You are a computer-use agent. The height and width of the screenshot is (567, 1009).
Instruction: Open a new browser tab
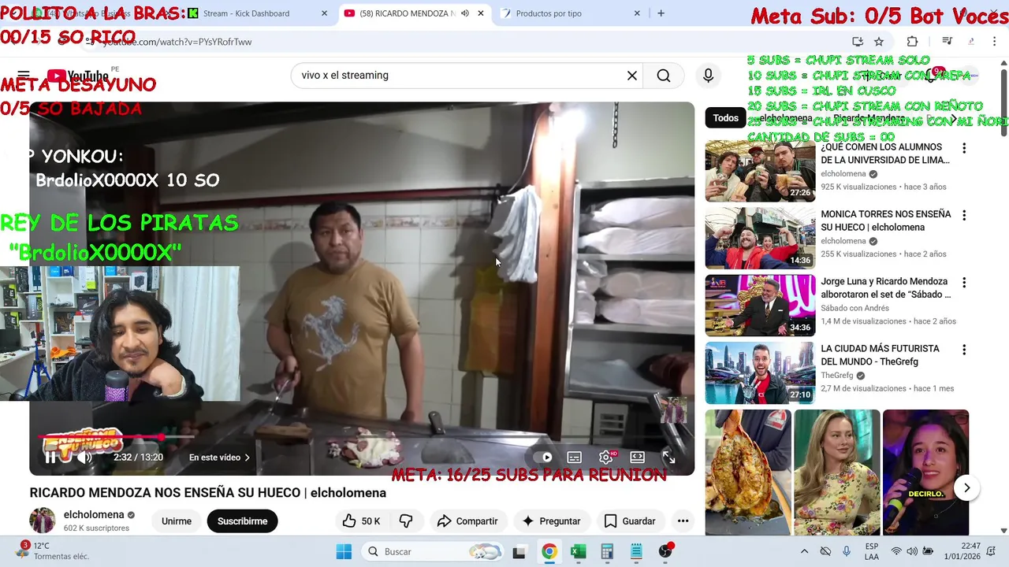click(661, 13)
